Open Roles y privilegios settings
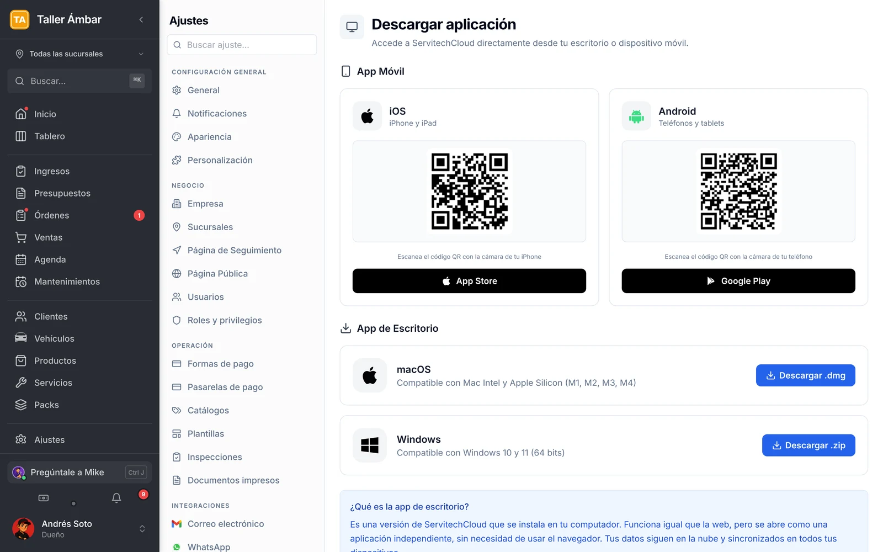Viewport: 883px width, 552px height. (242, 320)
